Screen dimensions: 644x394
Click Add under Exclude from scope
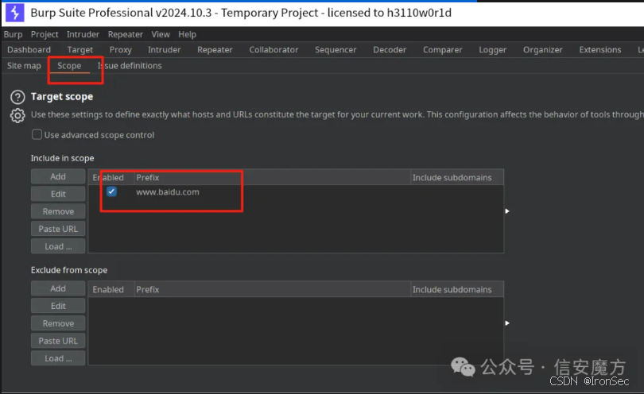pyautogui.click(x=58, y=288)
